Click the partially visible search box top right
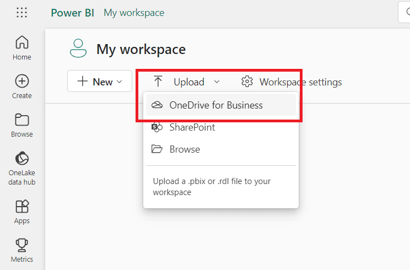 click(x=404, y=13)
